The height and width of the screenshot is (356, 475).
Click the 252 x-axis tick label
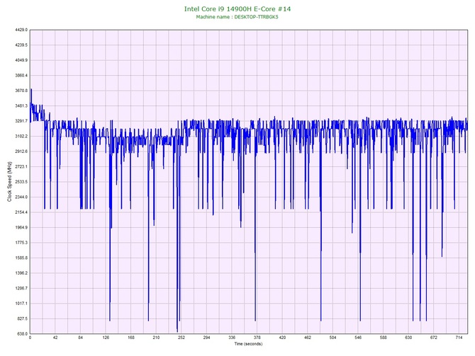(181, 338)
